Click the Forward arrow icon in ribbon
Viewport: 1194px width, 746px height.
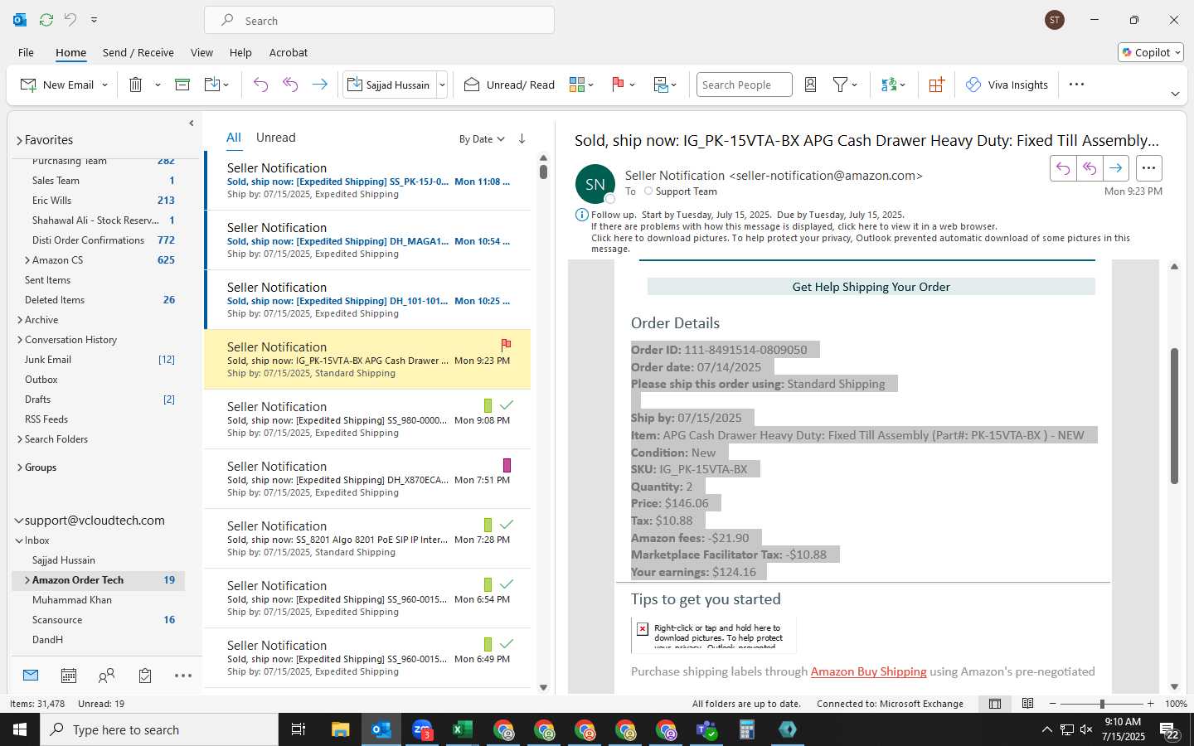[x=319, y=85]
